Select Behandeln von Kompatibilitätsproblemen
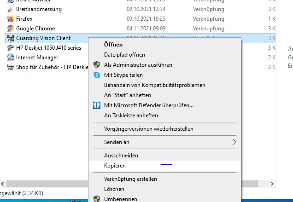The height and width of the screenshot is (202, 293). 164,85
